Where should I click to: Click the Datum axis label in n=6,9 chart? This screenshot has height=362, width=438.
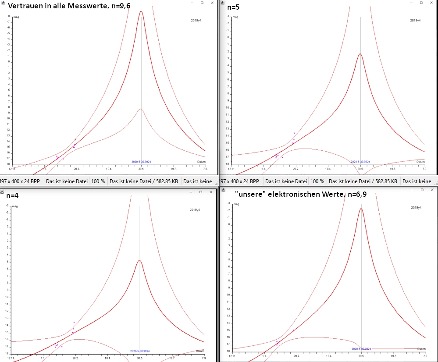point(421,349)
